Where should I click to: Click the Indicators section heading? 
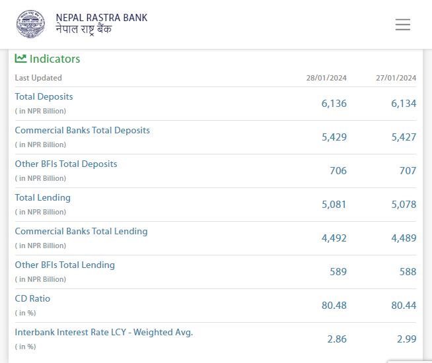point(54,59)
